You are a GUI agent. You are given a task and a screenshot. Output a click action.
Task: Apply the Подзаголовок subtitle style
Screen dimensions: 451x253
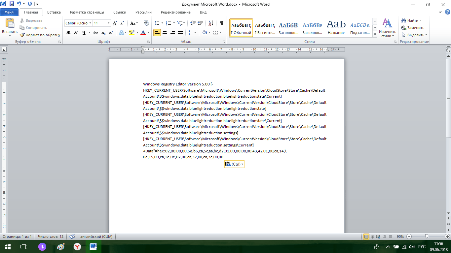point(360,28)
